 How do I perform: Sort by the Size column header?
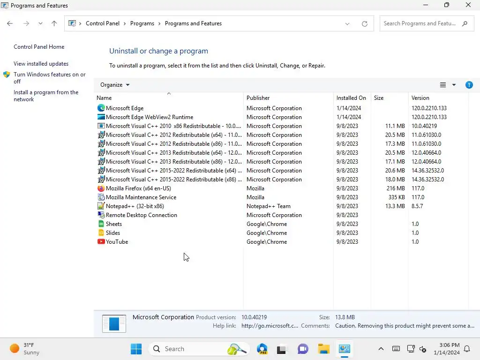pos(390,97)
